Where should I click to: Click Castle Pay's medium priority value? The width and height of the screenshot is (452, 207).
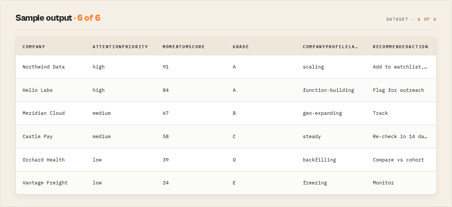pos(102,137)
